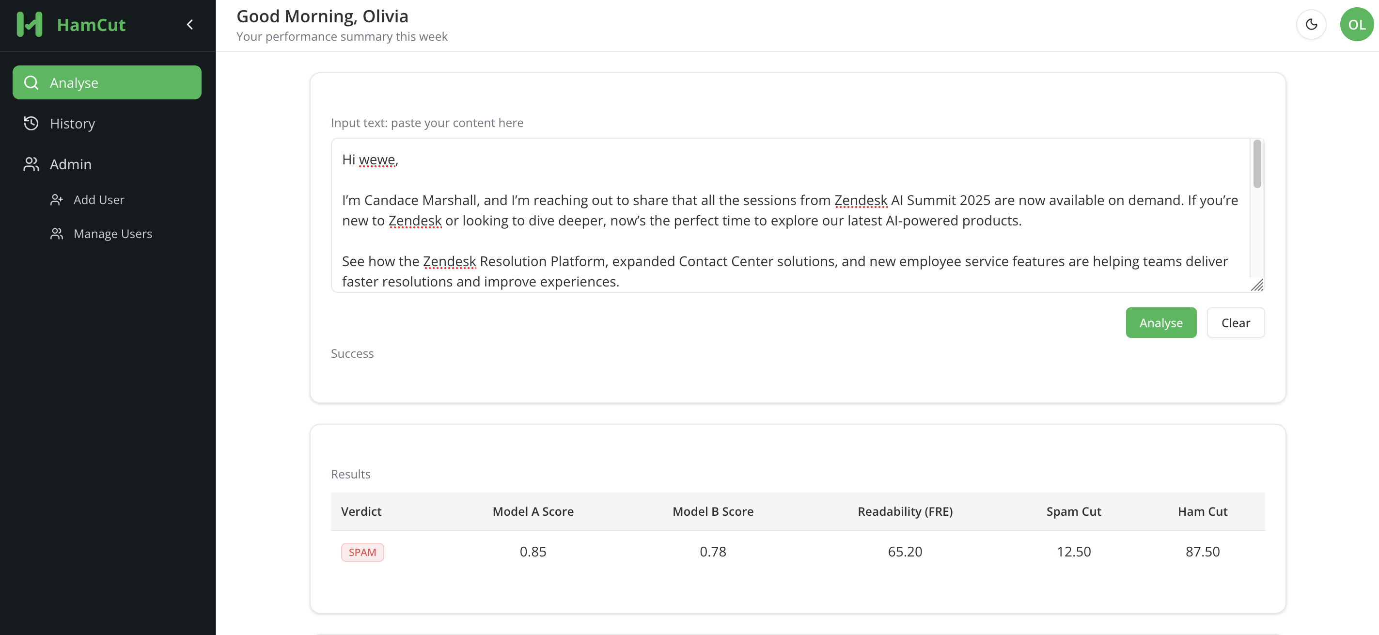Click the Add User plus-person icon
1379x635 pixels.
pyautogui.click(x=57, y=200)
